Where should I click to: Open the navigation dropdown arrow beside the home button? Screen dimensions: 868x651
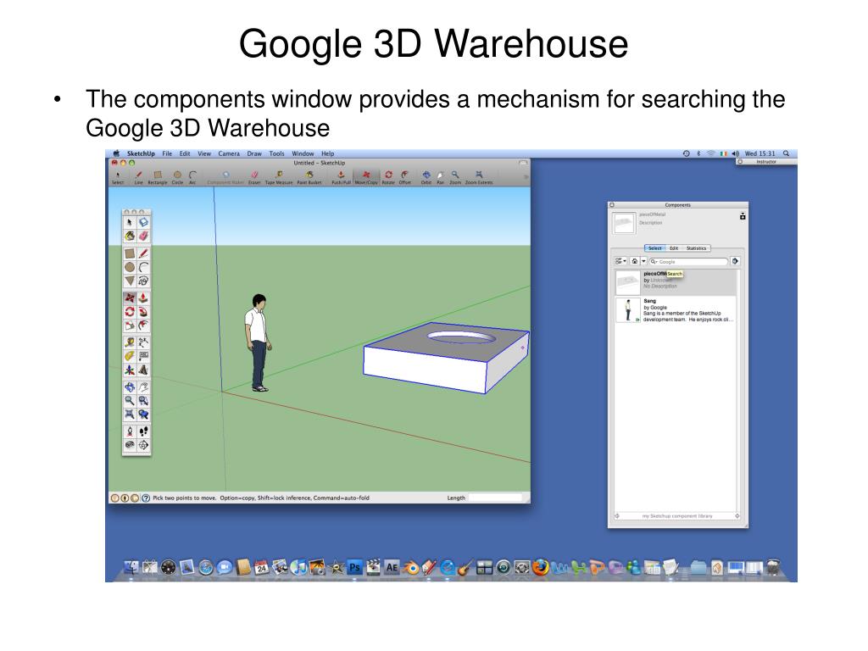tap(644, 261)
